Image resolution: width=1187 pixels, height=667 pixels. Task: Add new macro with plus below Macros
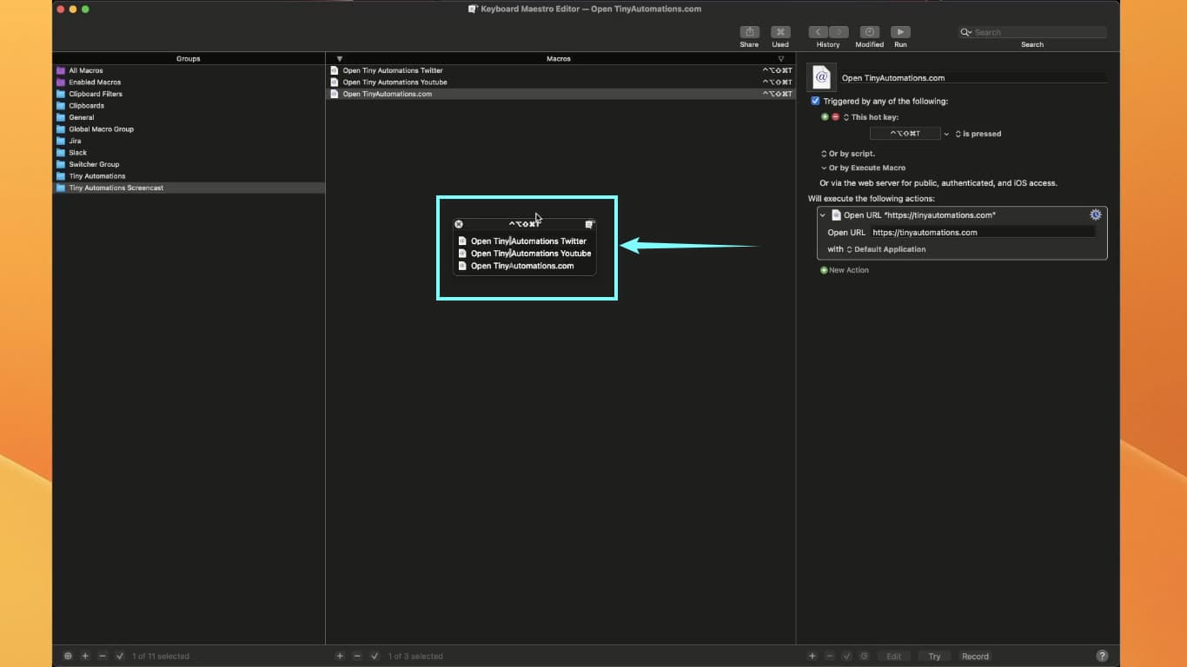(x=340, y=656)
